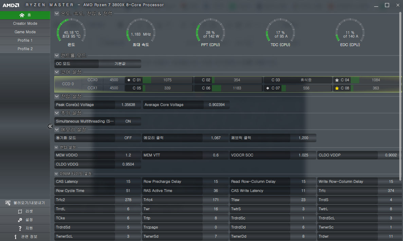The width and height of the screenshot is (403, 241).
Task: Click Peak Core(s) Voltage value 1.35638
Action: click(128, 105)
